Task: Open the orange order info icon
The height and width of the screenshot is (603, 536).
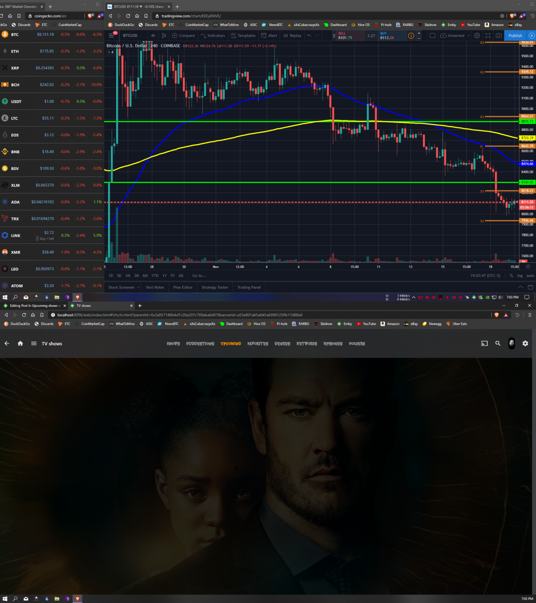Action: point(411,36)
